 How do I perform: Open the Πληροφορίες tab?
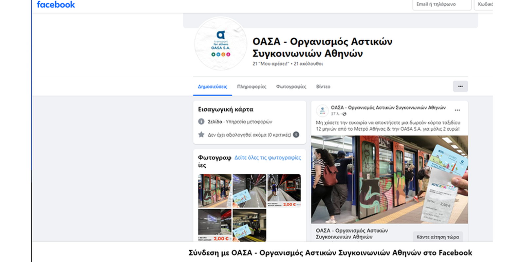(x=252, y=87)
